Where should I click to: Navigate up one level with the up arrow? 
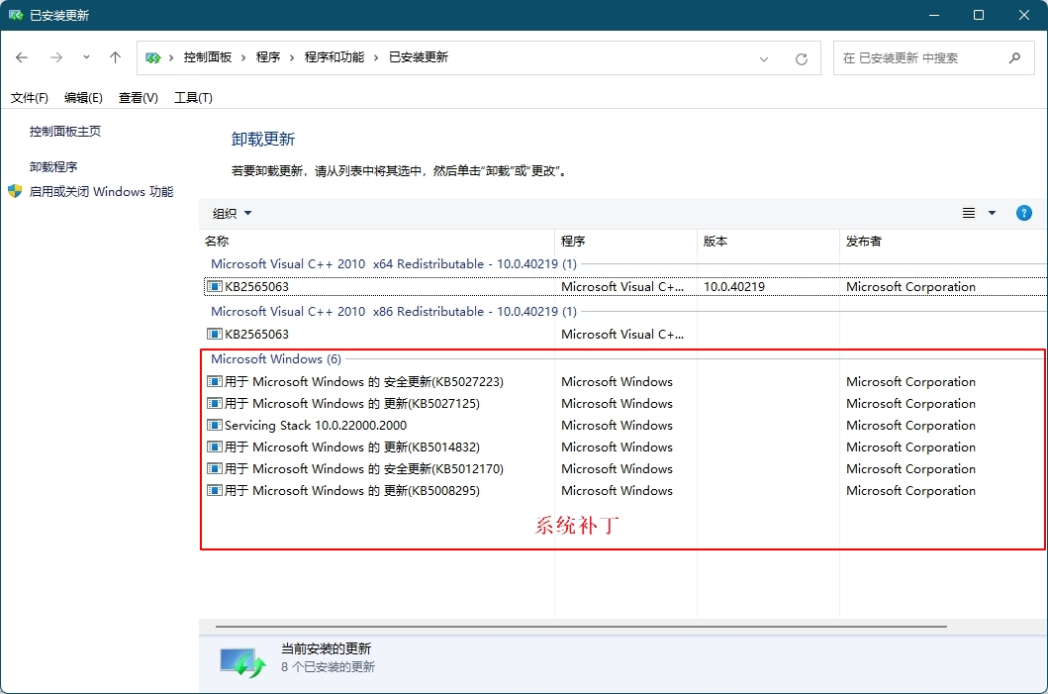[115, 57]
